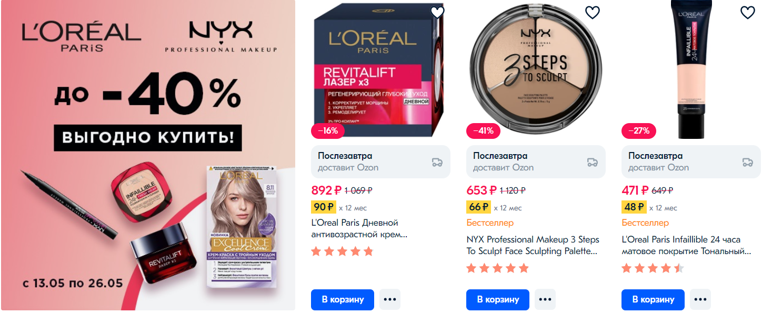The width and height of the screenshot is (762, 313).
Task: View NYX palette star rating
Action: tap(497, 268)
